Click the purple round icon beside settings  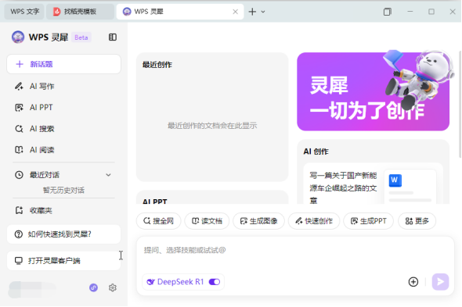(93, 287)
